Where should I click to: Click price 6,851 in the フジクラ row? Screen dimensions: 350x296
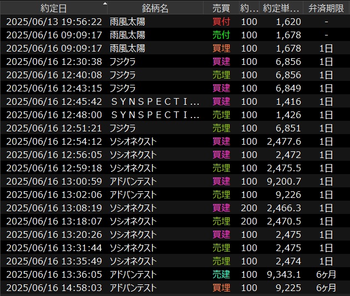[x=288, y=128]
